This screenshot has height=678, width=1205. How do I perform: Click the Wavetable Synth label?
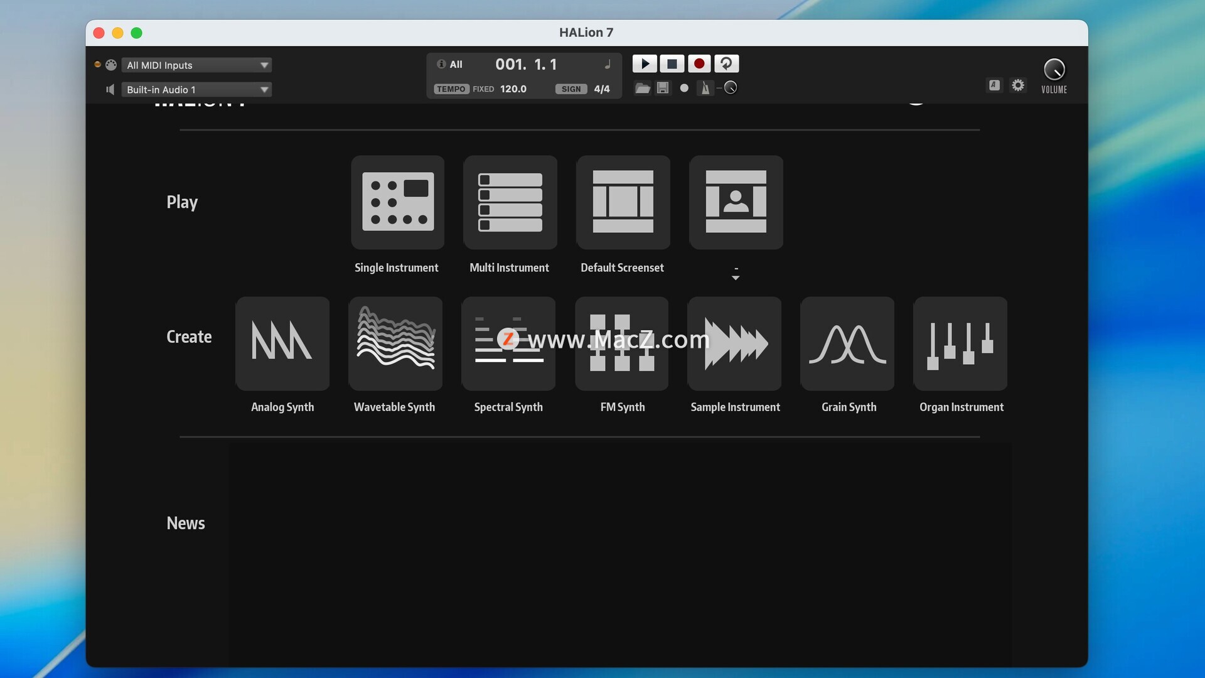click(395, 407)
